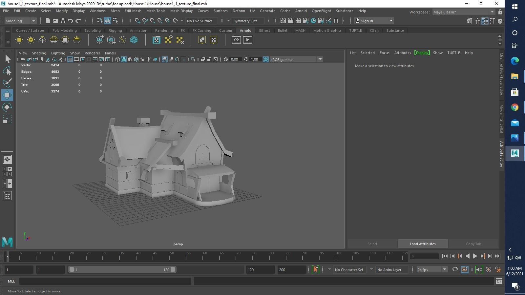Expand the No Anim Layer dropdown arrow

pyautogui.click(x=371, y=269)
